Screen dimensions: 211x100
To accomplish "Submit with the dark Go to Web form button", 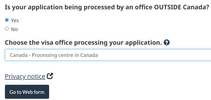I will click(x=27, y=92).
